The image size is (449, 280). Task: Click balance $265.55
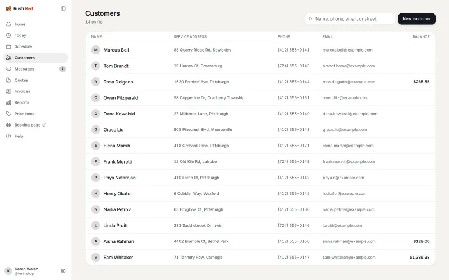(x=421, y=82)
